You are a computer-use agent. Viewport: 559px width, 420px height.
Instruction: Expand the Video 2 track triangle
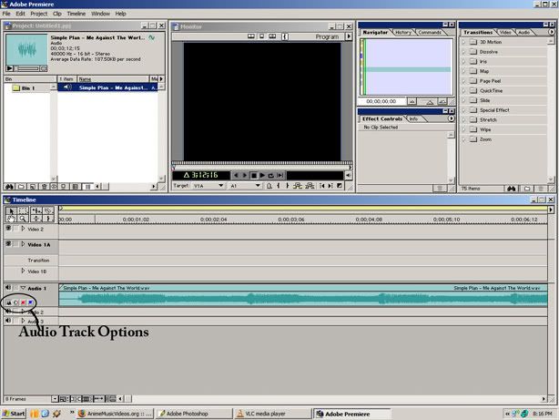[x=23, y=229]
